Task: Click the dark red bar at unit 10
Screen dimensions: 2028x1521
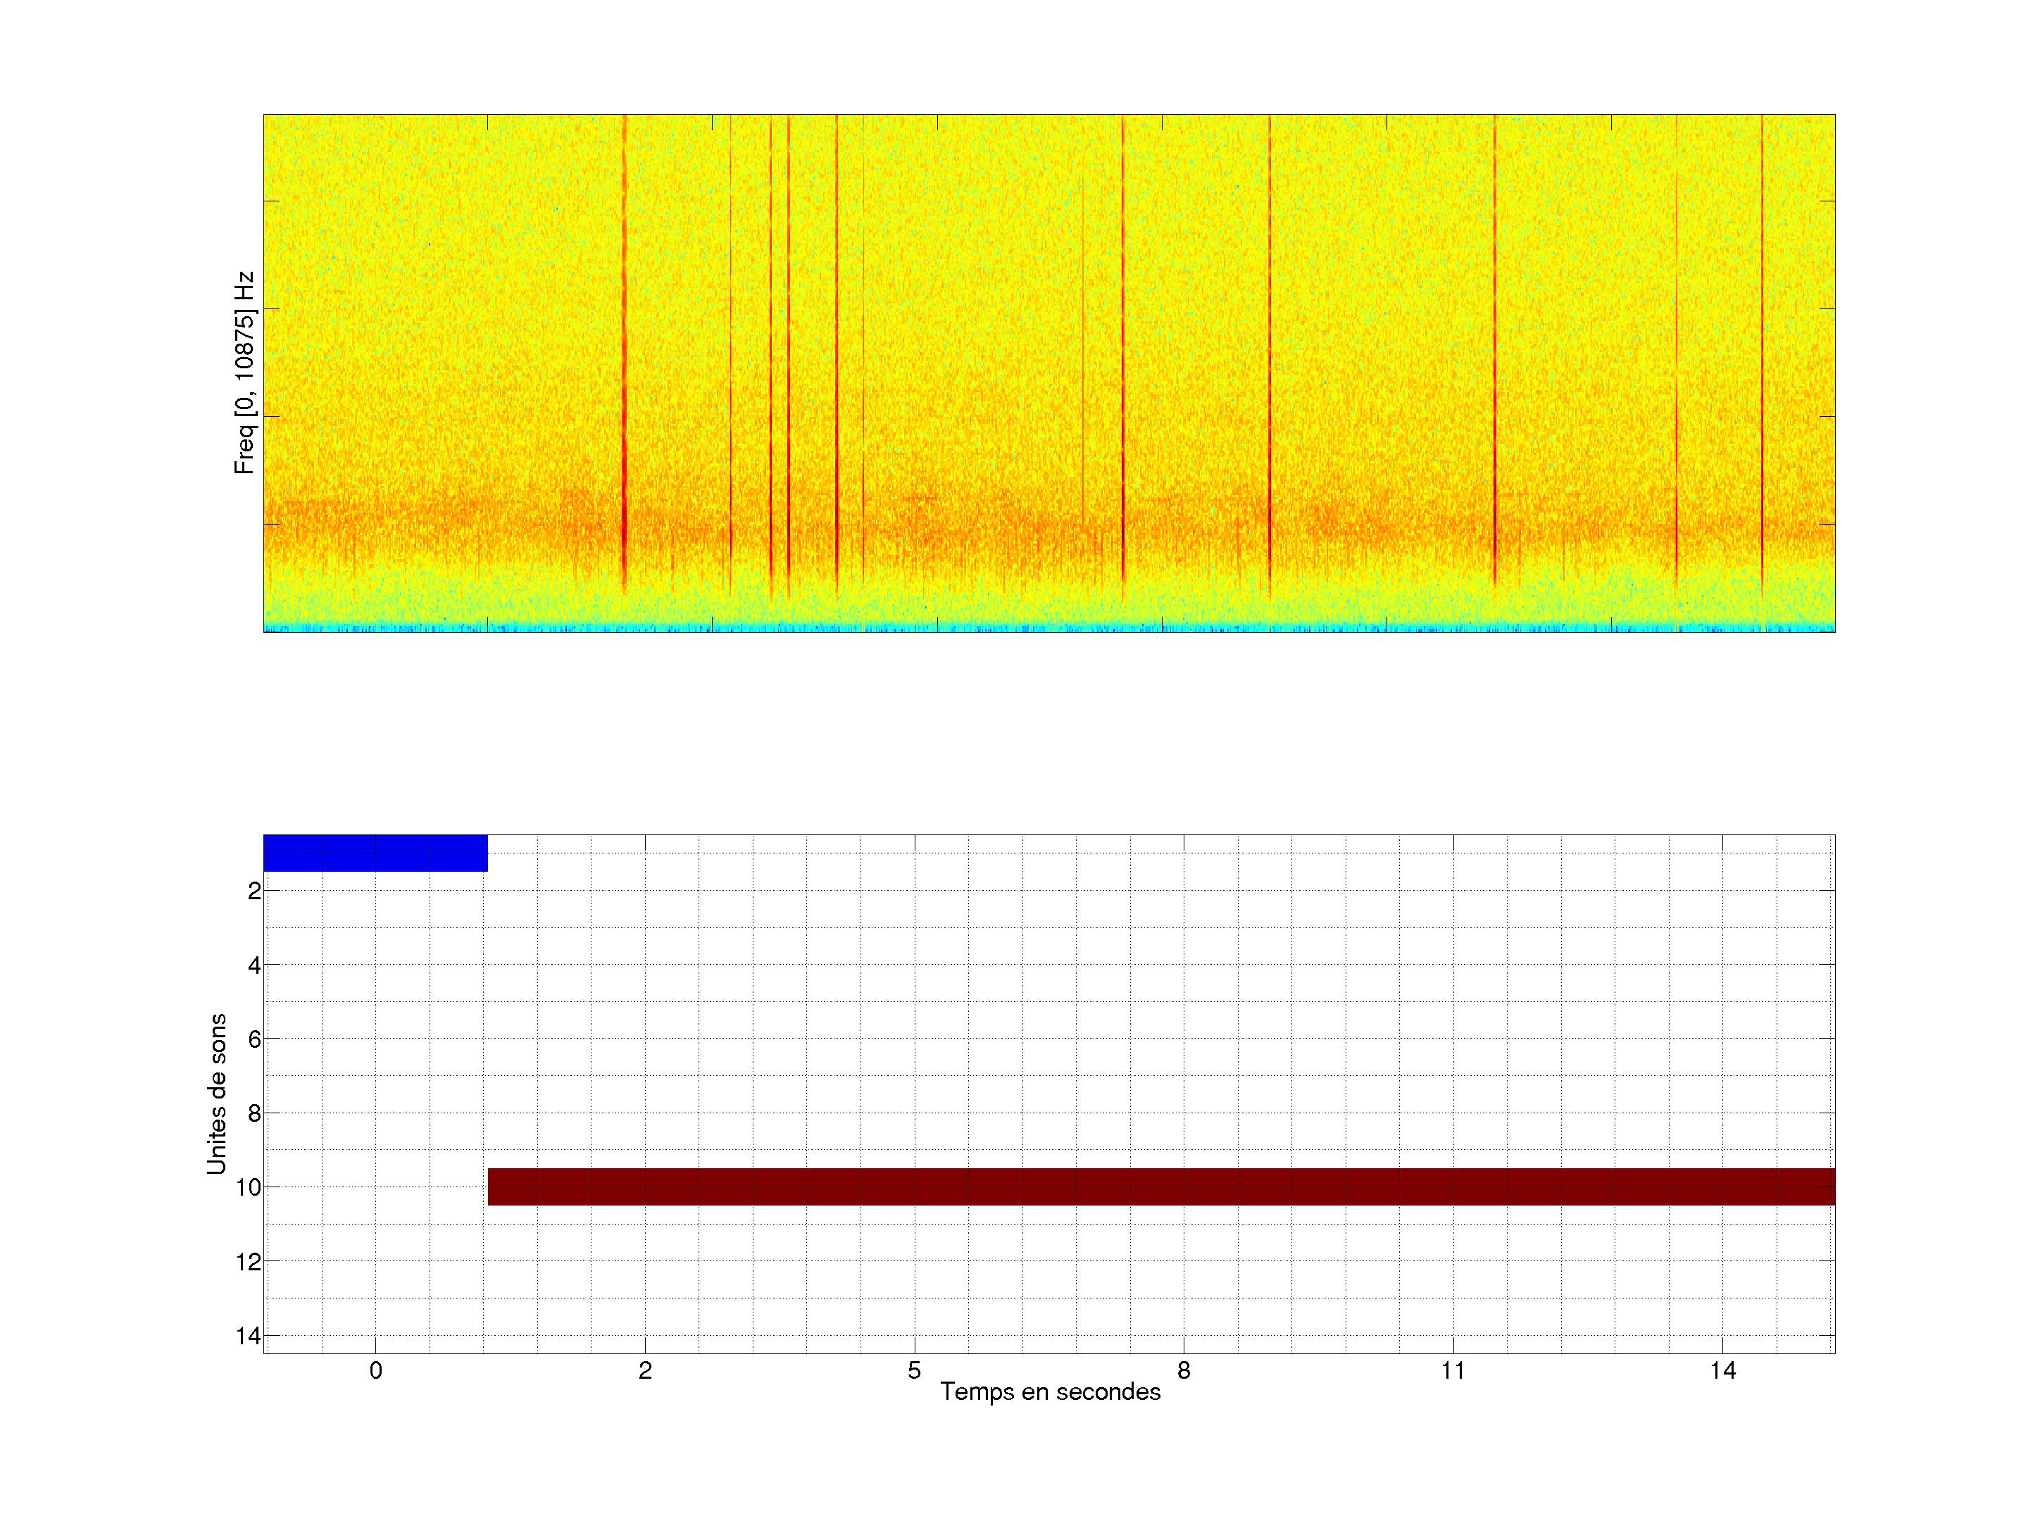Action: (1160, 1187)
